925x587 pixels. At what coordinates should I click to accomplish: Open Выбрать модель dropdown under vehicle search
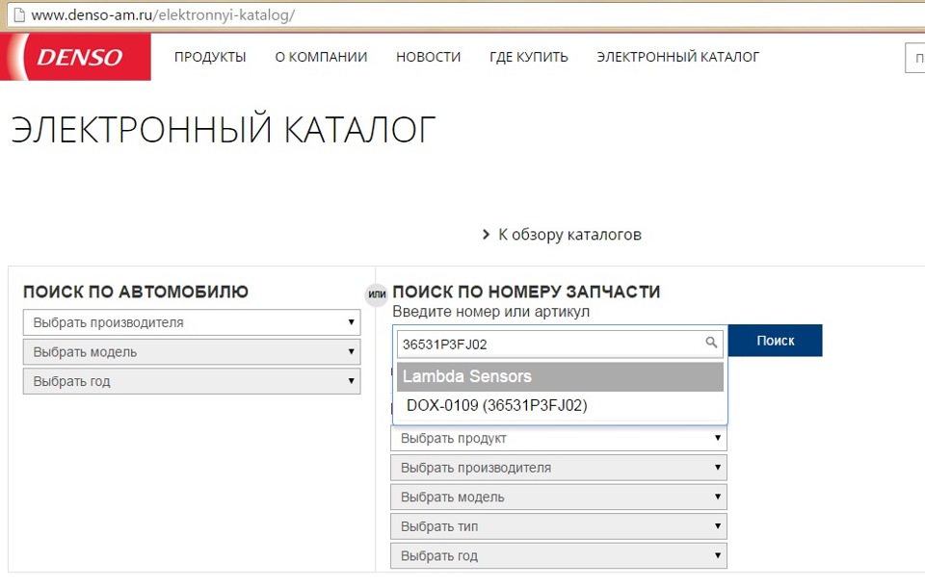coord(192,352)
